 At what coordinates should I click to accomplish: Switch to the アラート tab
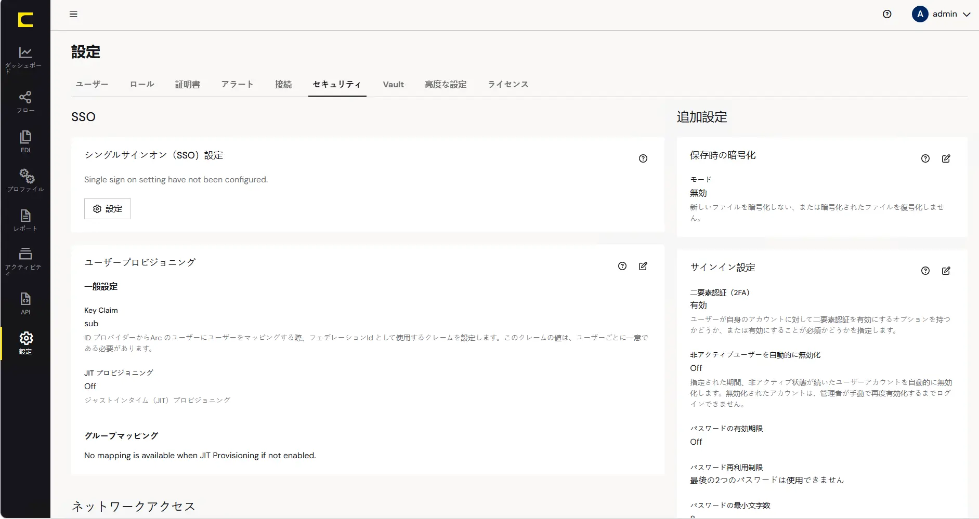pyautogui.click(x=238, y=84)
